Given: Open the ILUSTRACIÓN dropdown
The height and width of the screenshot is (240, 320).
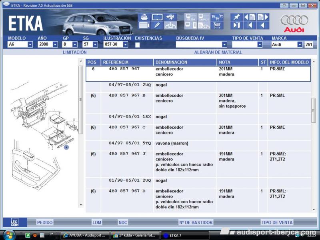Looking at the screenshot, I should pos(126,44).
